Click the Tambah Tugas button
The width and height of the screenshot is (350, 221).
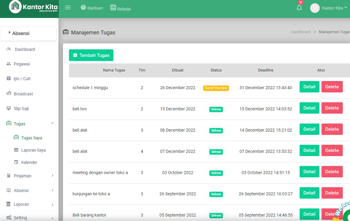(x=91, y=55)
